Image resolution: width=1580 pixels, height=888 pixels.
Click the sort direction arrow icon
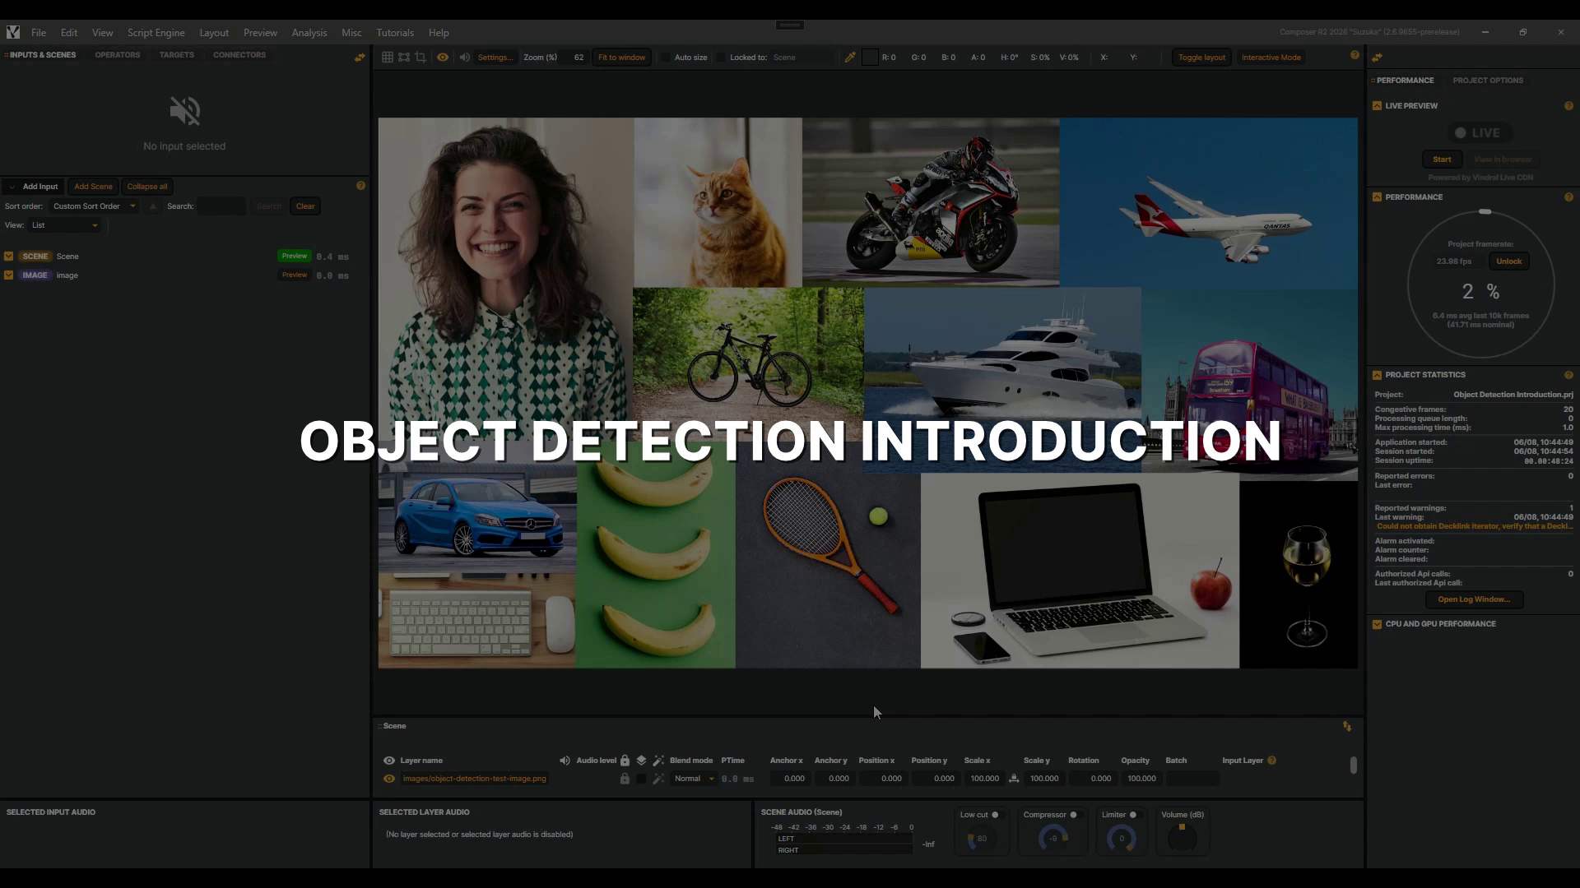point(152,206)
